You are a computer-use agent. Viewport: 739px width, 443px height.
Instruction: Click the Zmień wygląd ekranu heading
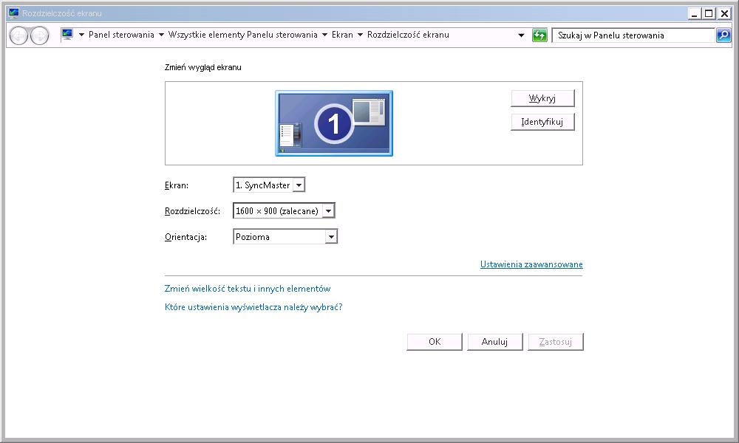203,67
